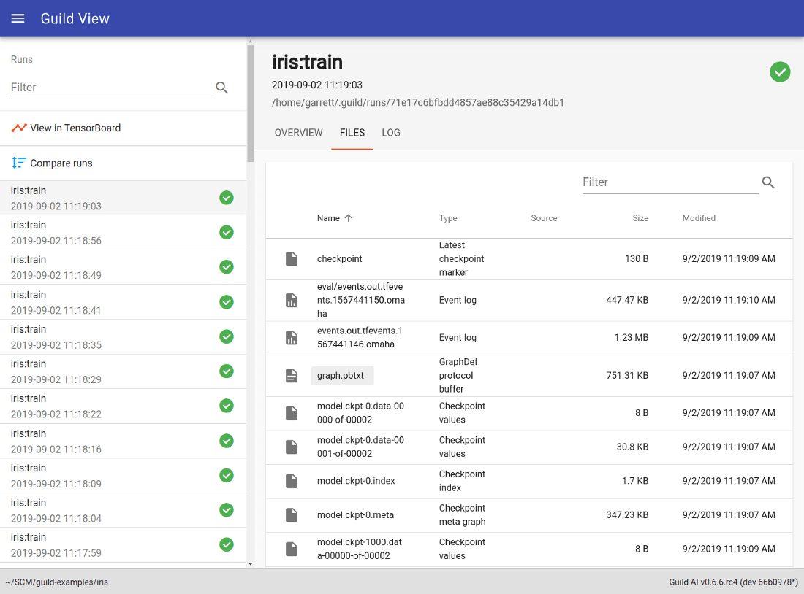The width and height of the screenshot is (804, 594).
Task: Open the graph.pbtxt file
Action: pyautogui.click(x=342, y=375)
